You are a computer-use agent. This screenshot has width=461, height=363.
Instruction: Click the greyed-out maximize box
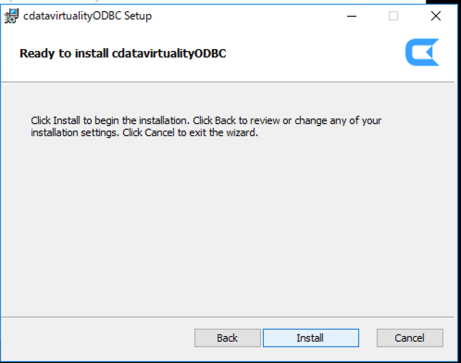click(393, 16)
